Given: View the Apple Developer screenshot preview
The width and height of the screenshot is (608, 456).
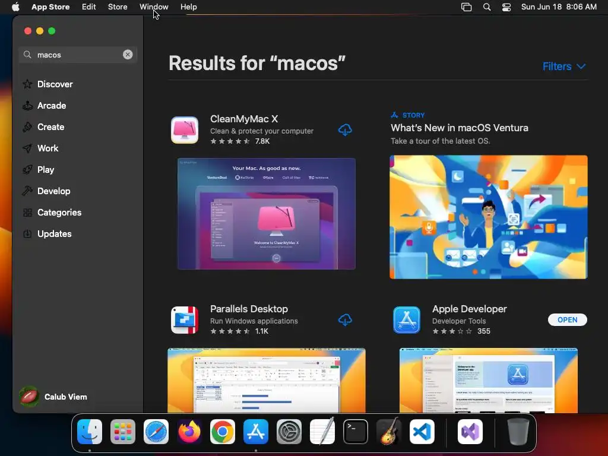Looking at the screenshot, I should (x=489, y=381).
